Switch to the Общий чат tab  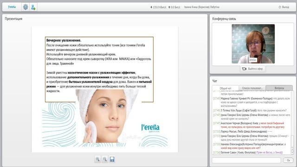pyautogui.click(x=226, y=88)
